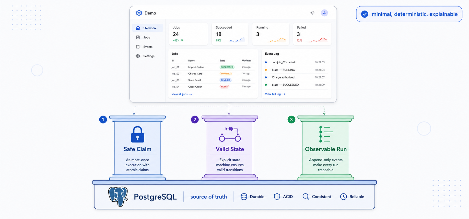Click the State column header
This screenshot has height=219, width=469.
(222, 61)
